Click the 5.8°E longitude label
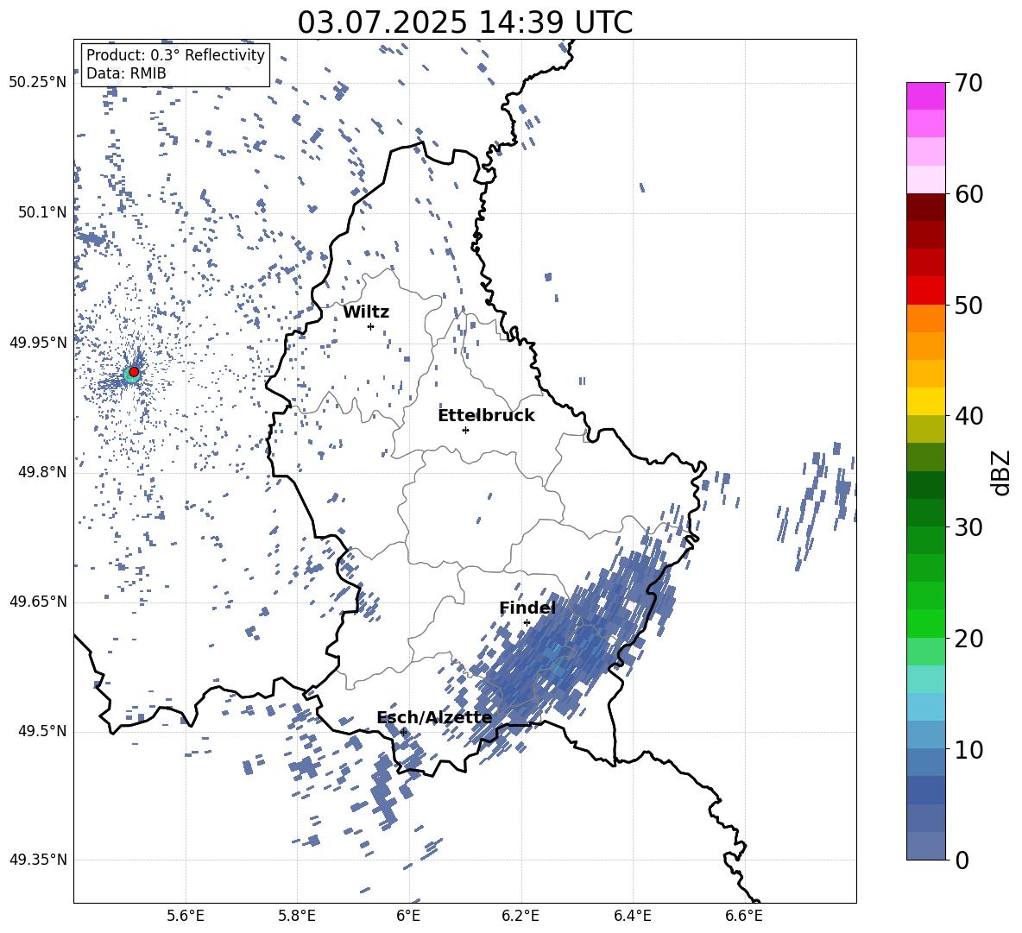Viewport: 1022px width, 933px height. pyautogui.click(x=297, y=916)
